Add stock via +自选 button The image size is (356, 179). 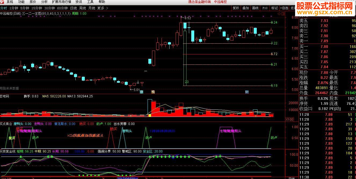tap(284, 8)
